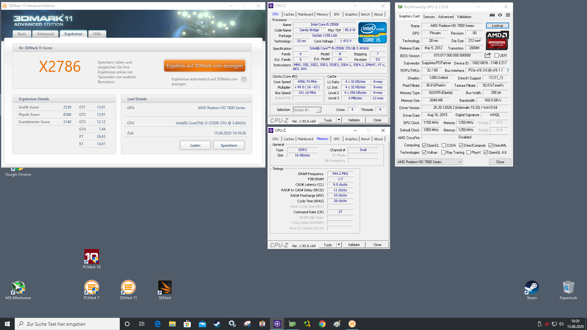Open the Mail app from taskbar

(202, 324)
